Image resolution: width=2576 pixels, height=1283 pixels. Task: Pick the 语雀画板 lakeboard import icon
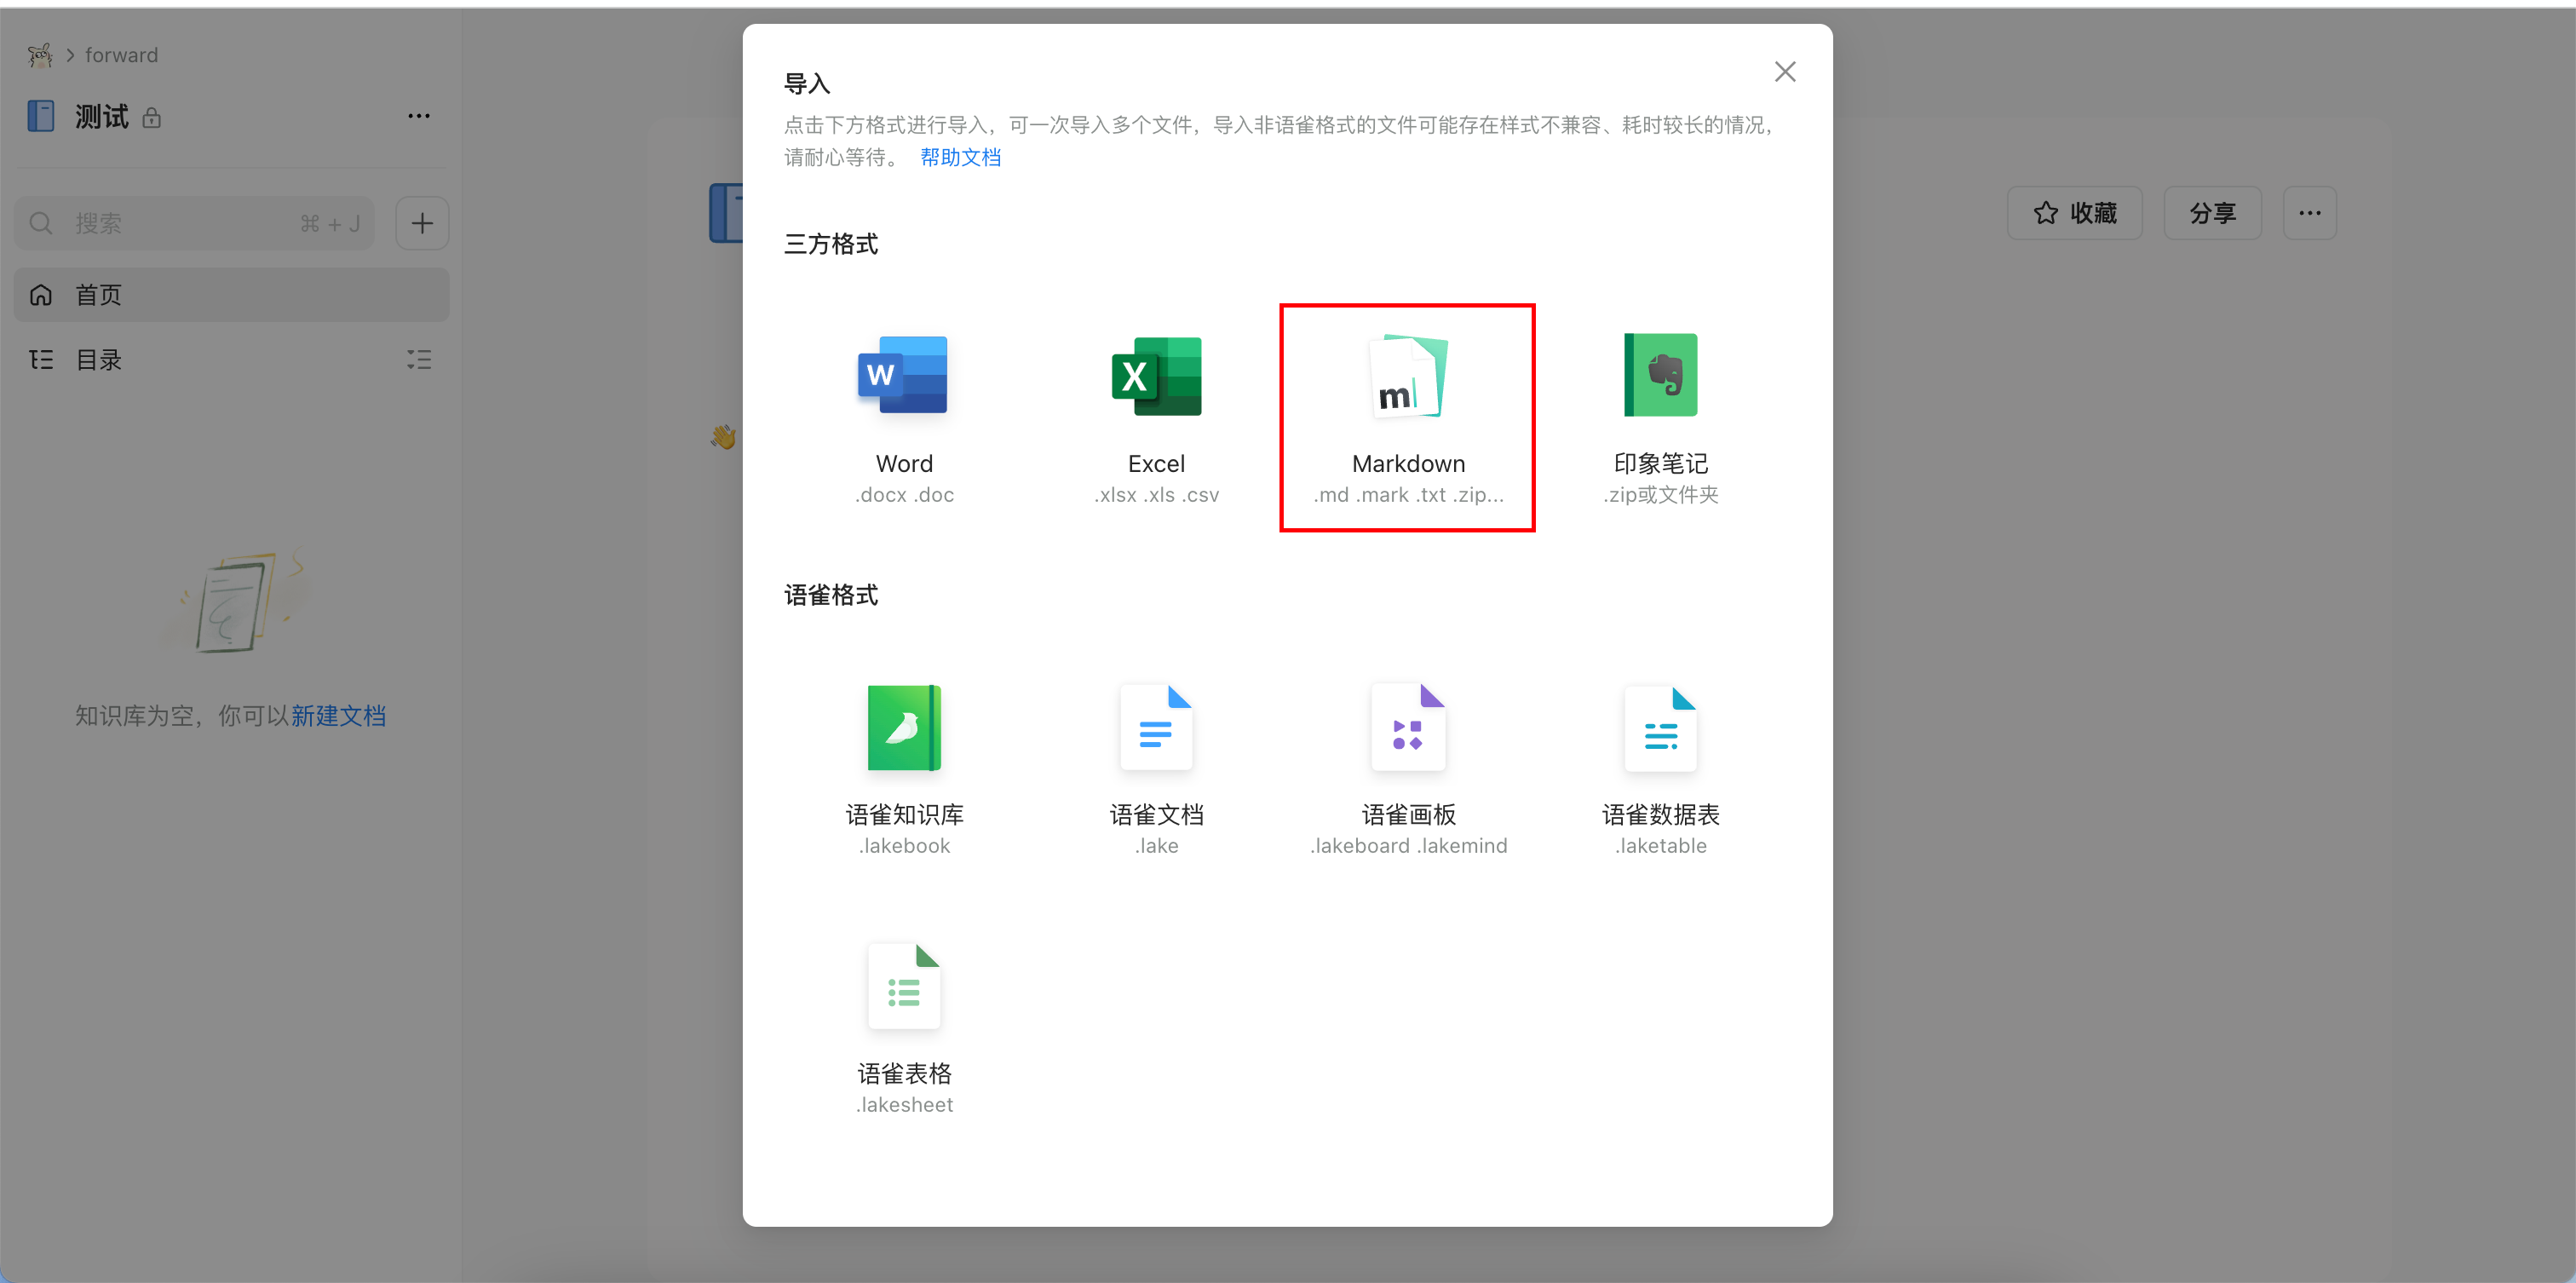point(1407,728)
